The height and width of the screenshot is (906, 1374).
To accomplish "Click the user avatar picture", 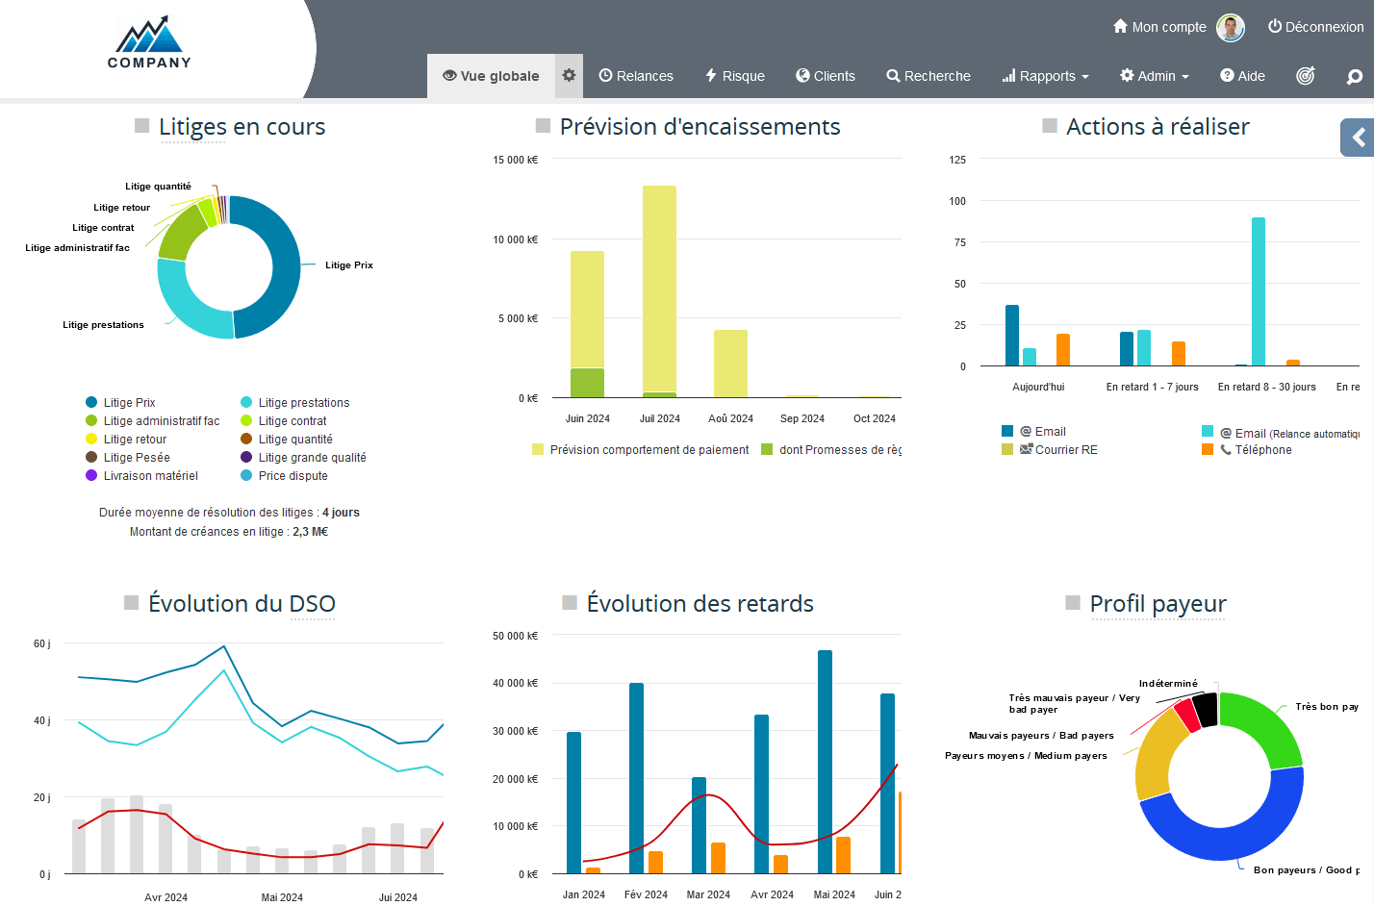I will click(x=1231, y=27).
